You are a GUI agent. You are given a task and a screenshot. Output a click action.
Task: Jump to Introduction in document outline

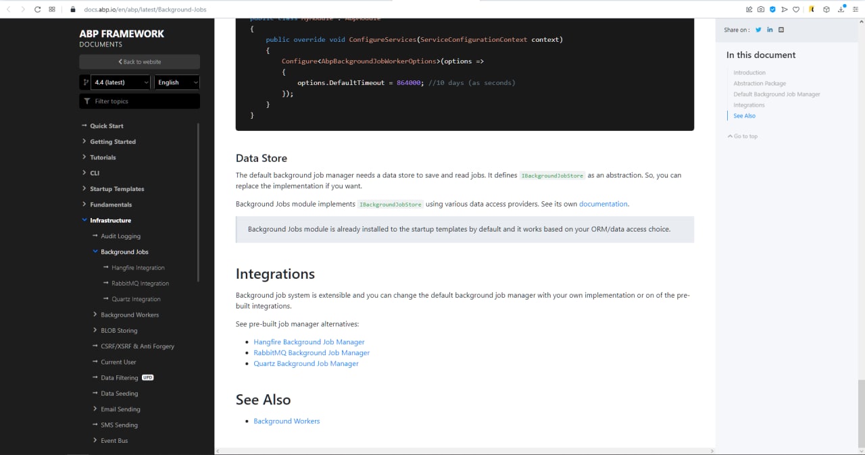(x=749, y=73)
